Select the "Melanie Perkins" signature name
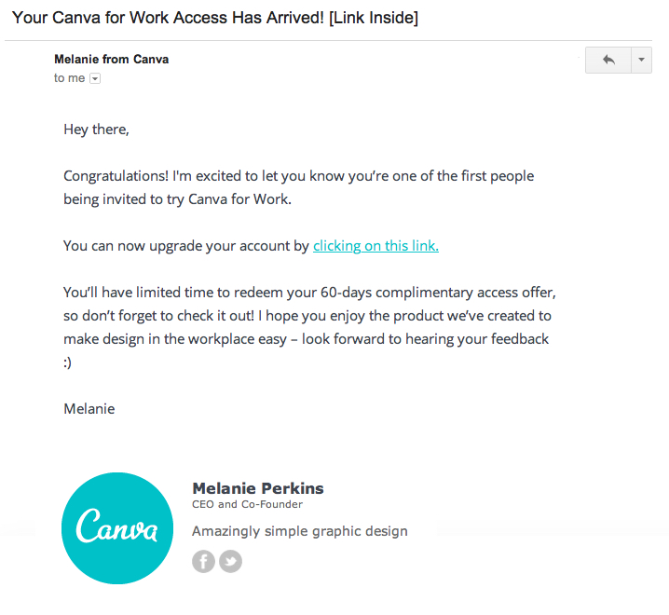Screen dimensions: 669x615 coord(257,488)
